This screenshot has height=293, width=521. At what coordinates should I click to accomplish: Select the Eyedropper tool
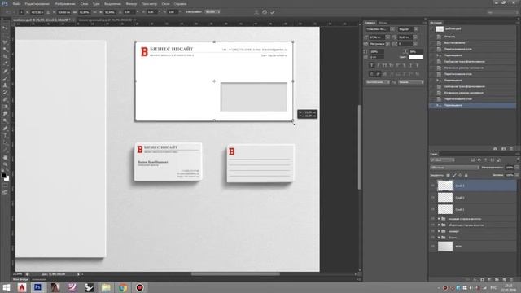click(x=5, y=63)
